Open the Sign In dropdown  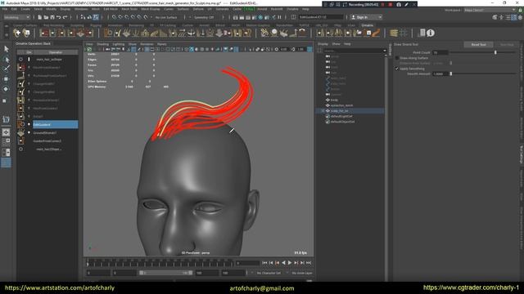(366, 17)
